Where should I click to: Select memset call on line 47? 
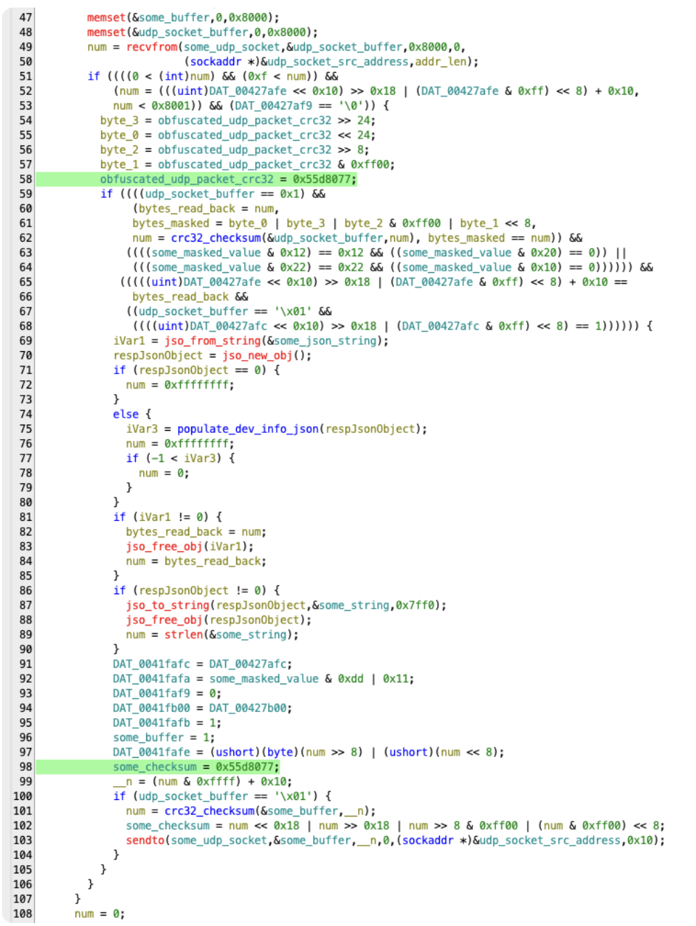point(106,17)
